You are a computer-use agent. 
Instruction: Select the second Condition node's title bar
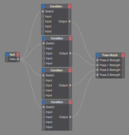[x=57, y=38]
